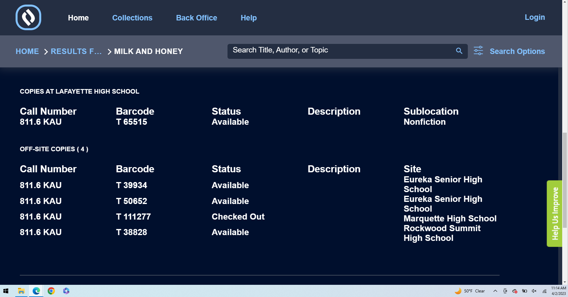The image size is (568, 297).
Task: Select the OFF-SITE COPIES ( 4 ) heading
Action: point(54,149)
